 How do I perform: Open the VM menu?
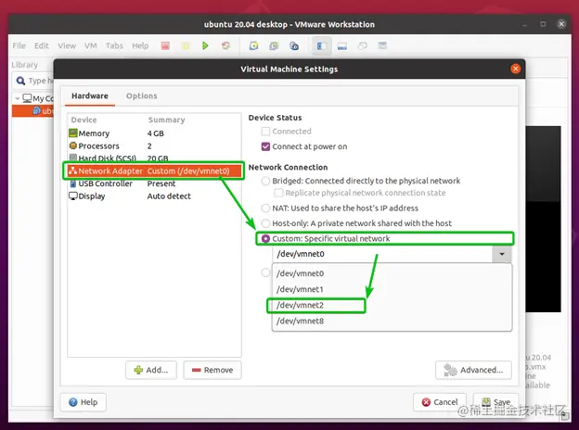[91, 45]
